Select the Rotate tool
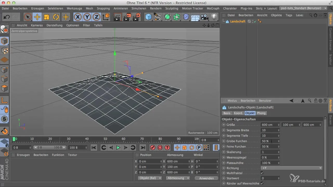 tap(56, 17)
